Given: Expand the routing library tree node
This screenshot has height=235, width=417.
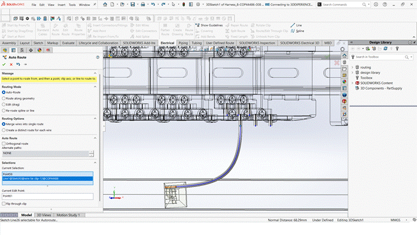Looking at the screenshot, I should [352, 67].
